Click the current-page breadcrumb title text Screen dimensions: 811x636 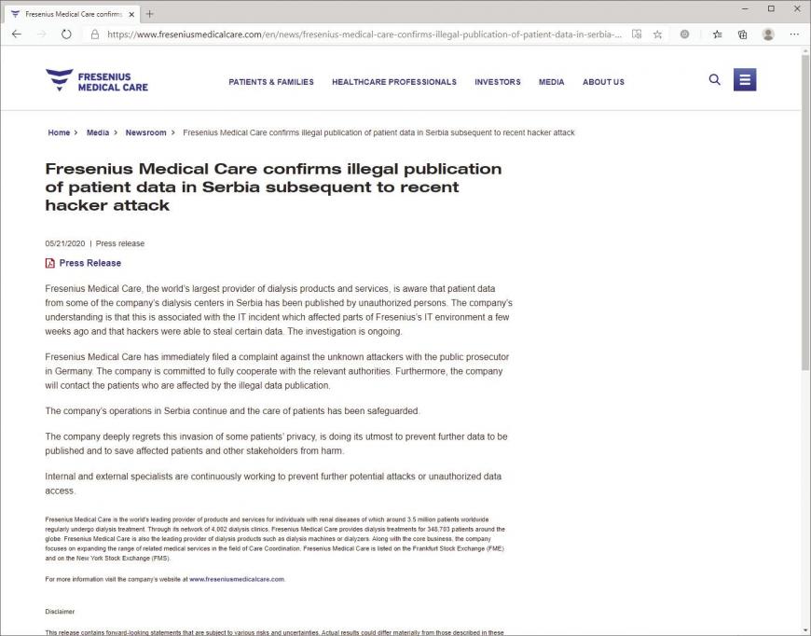(378, 132)
